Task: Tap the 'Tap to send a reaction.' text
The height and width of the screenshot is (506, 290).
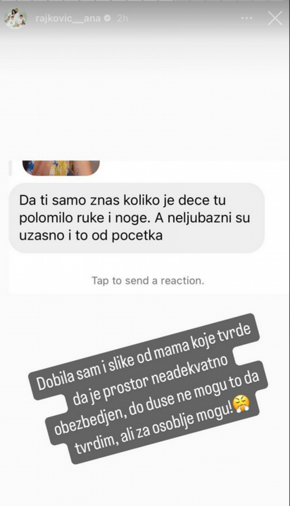Action: (148, 281)
